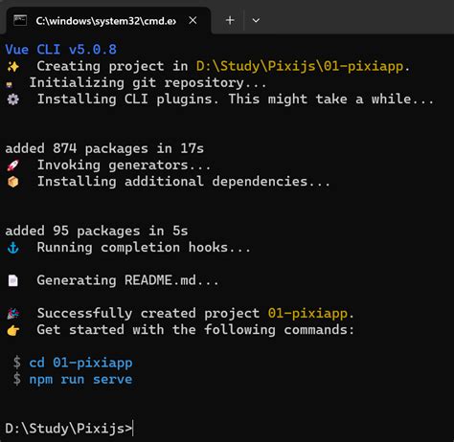454x442 pixels.
Task: Click at the D:\Study\Pixijs> command prompt
Action: 69,429
